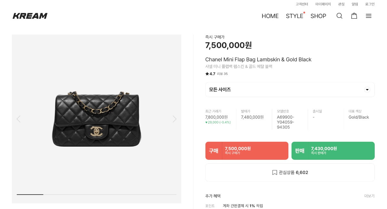This screenshot has width=387, height=209.
Task: Click the KREAM logo
Action: (30, 16)
